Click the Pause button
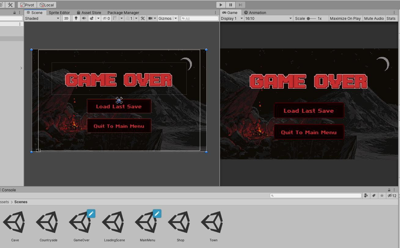This screenshot has width=400, height=248. coord(230,5)
